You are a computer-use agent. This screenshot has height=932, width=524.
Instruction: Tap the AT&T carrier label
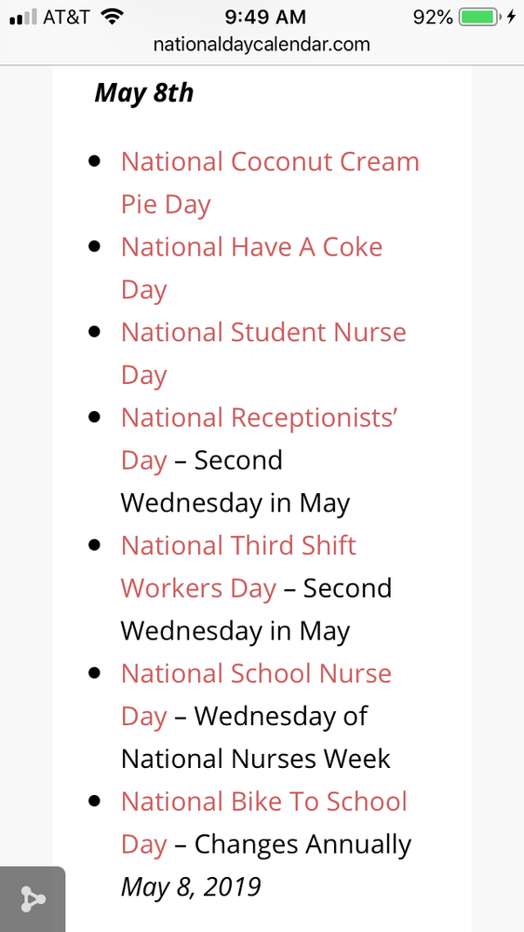coord(66,17)
